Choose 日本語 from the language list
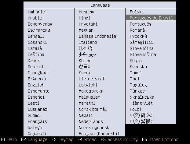The height and width of the screenshot is (144, 190). click(85, 48)
